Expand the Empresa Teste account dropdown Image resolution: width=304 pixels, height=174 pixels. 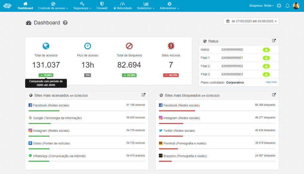(x=262, y=6)
